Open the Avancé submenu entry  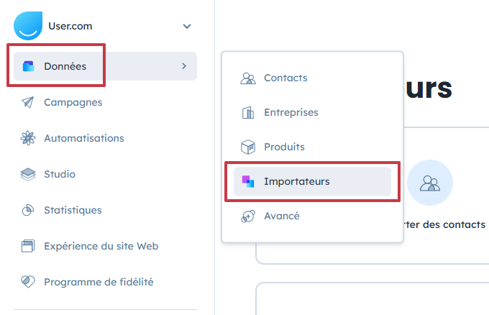point(281,216)
